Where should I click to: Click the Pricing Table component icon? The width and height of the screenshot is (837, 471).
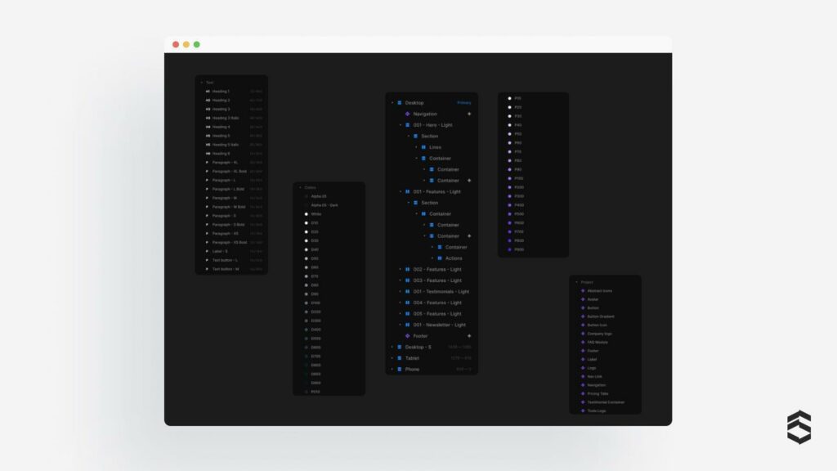582,393
